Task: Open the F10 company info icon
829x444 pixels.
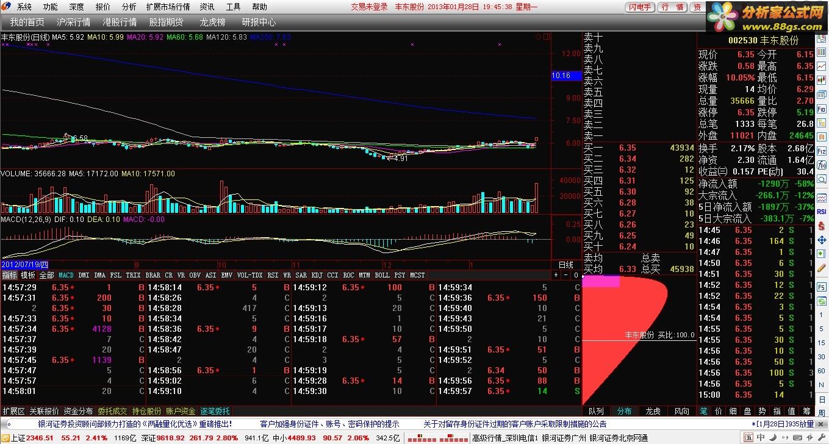Action: [x=822, y=108]
